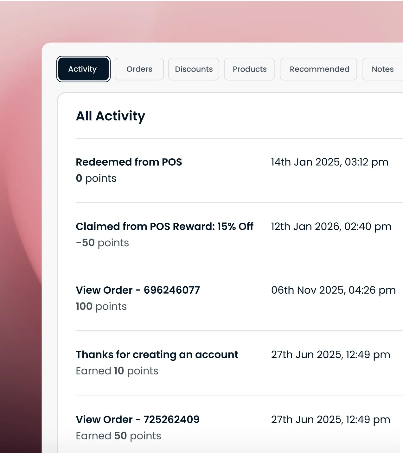Open the Discounts tab
The image size is (403, 453).
(194, 69)
